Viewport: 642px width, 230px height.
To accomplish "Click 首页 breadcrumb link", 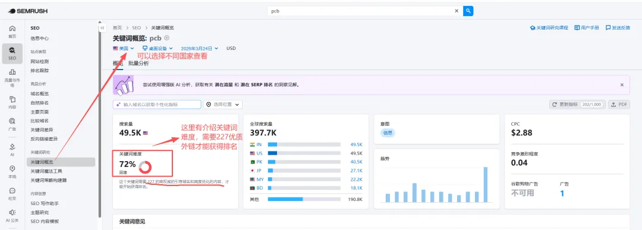I will tap(118, 28).
